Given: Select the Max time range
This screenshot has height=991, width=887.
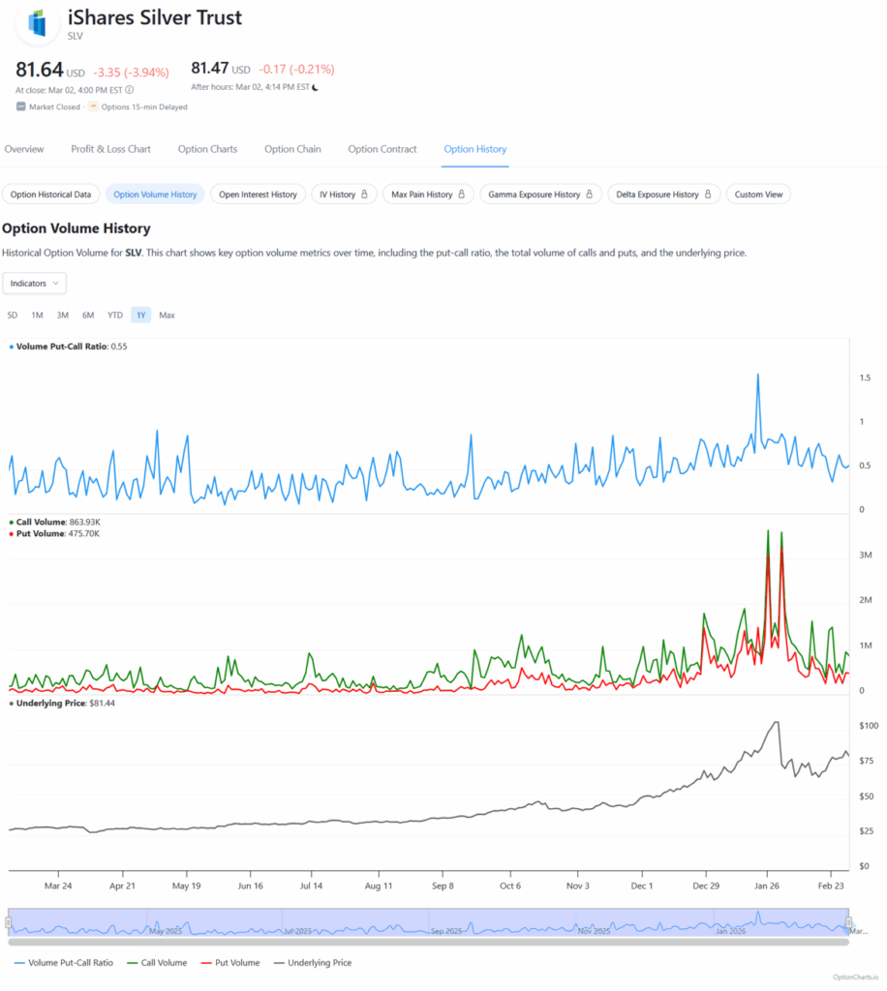Looking at the screenshot, I should 167,315.
